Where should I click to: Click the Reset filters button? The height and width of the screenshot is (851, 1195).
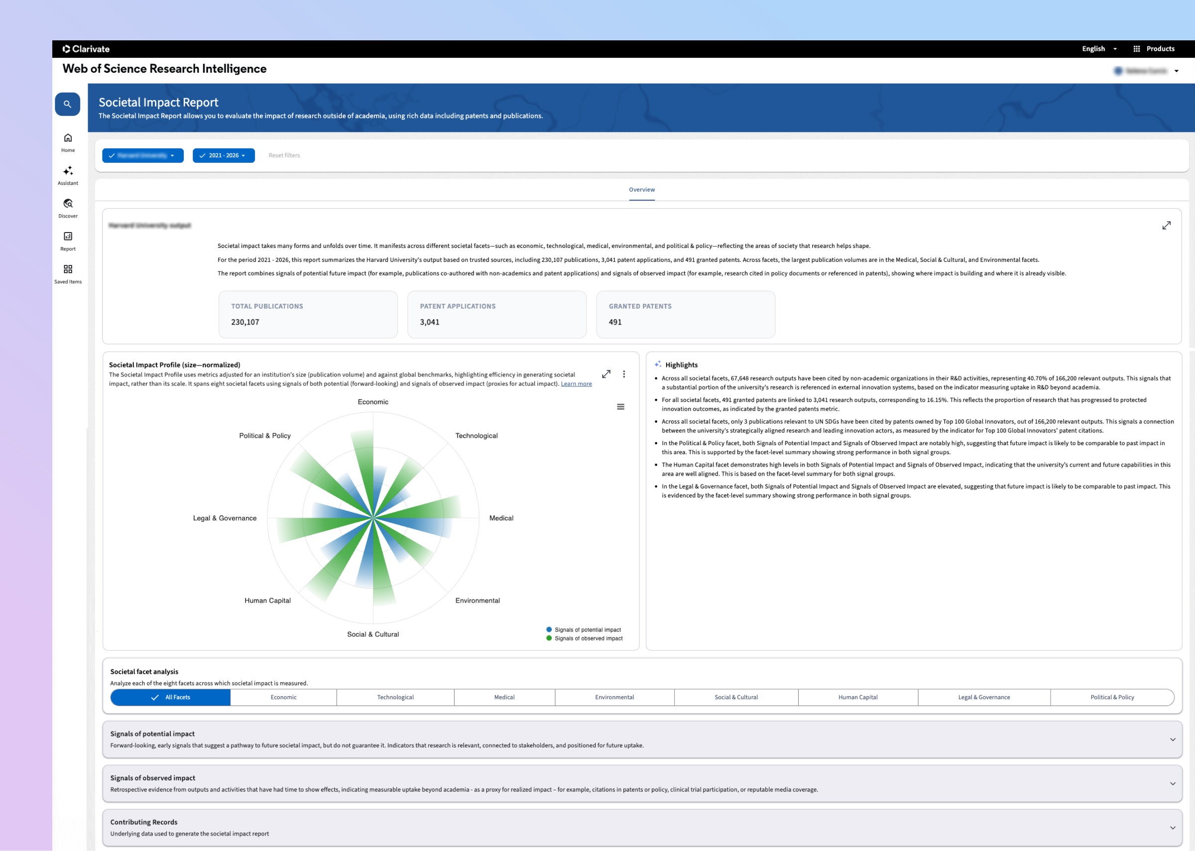[x=284, y=156]
